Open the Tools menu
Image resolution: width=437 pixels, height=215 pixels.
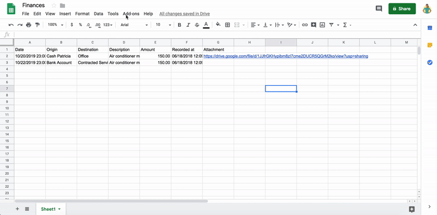113,14
